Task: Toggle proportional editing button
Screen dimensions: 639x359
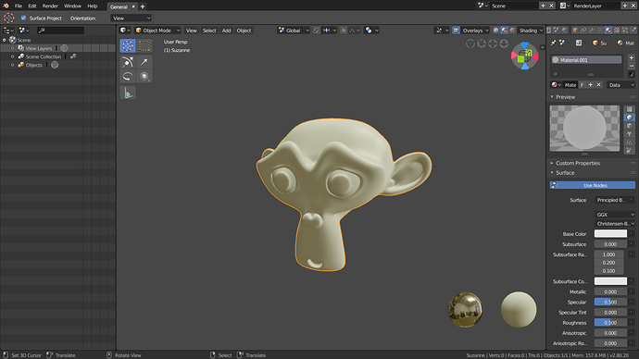Action: point(344,31)
